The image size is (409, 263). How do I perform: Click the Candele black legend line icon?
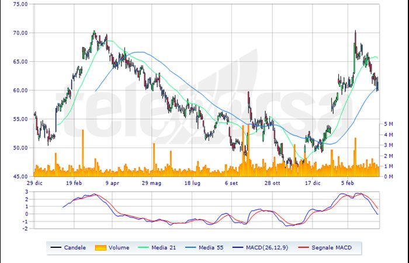coord(57,248)
